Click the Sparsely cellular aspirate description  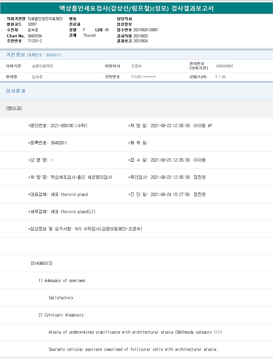pos(133,349)
